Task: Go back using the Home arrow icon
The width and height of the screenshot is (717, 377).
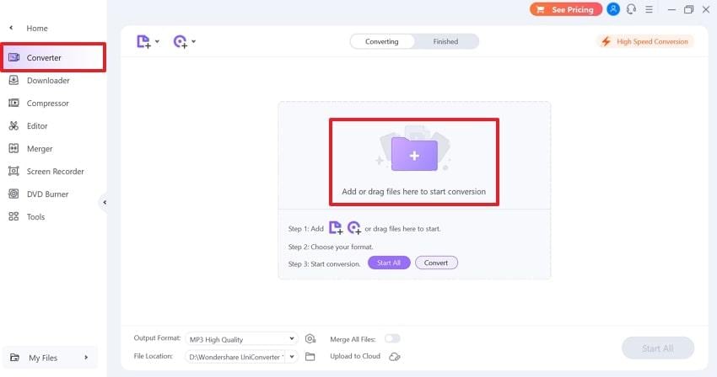Action: tap(12, 28)
